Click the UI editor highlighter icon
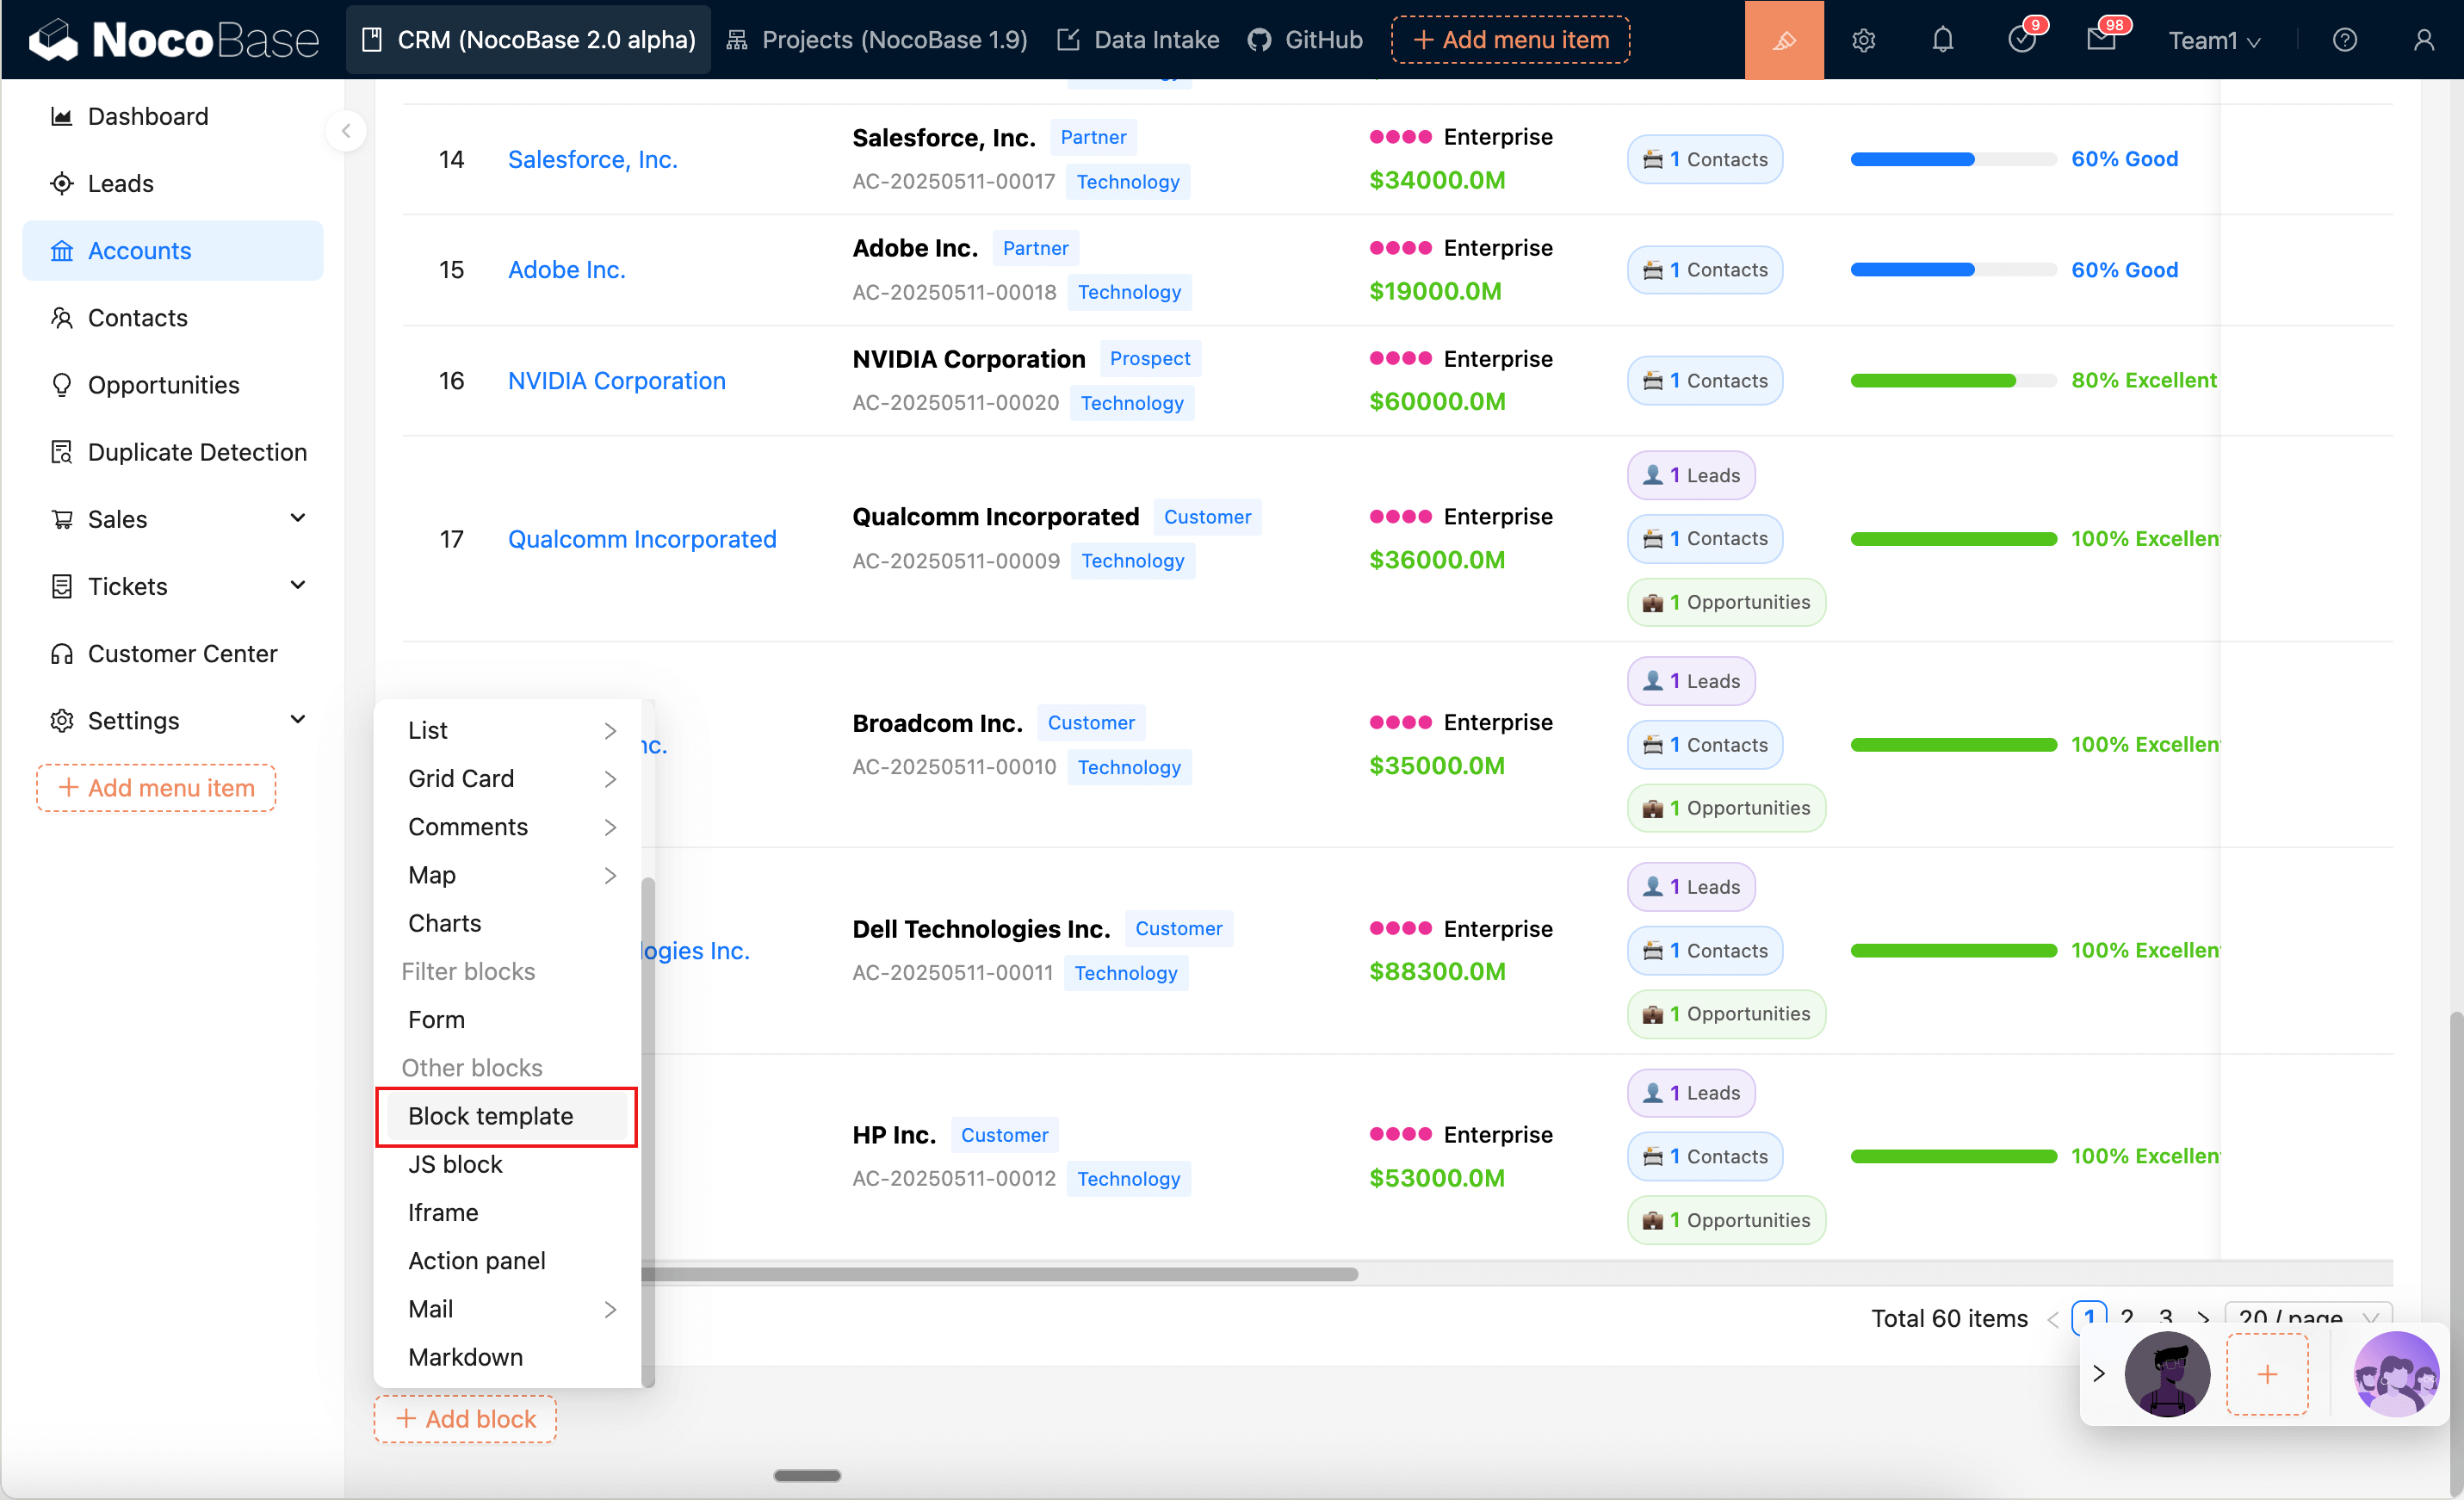This screenshot has width=2464, height=1500. pyautogui.click(x=1783, y=40)
